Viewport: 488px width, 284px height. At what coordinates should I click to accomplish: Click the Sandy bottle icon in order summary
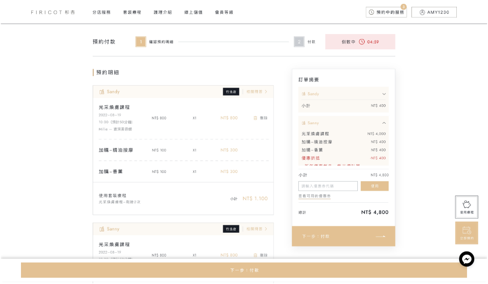point(303,94)
